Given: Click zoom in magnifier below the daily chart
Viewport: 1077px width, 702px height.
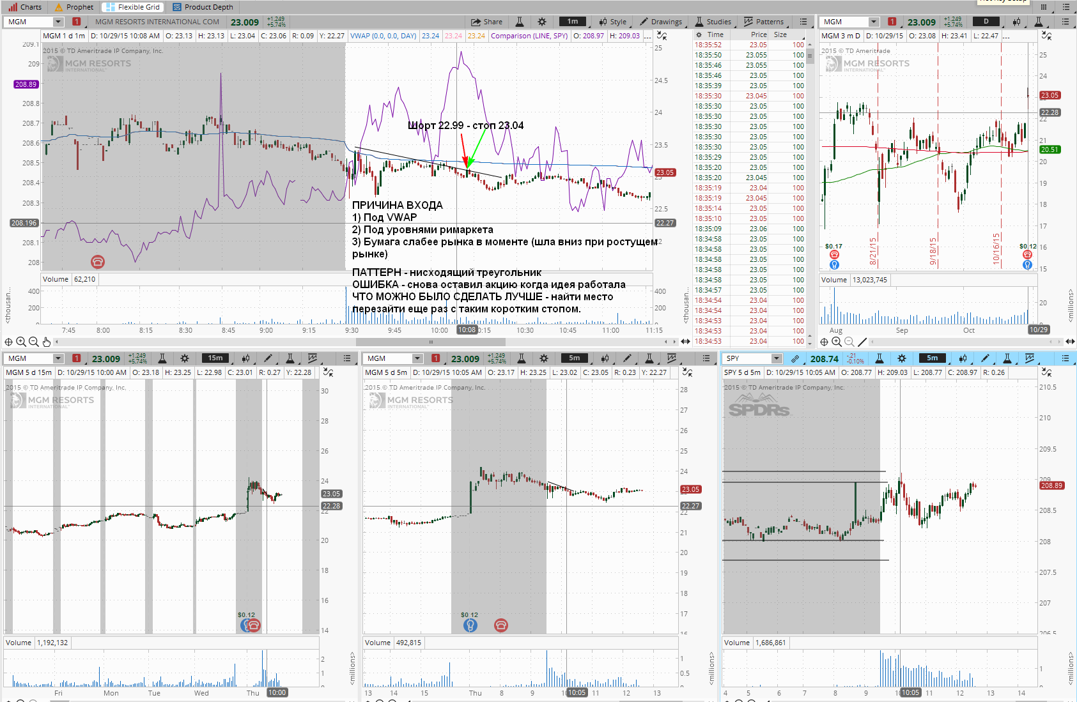Looking at the screenshot, I should tap(837, 342).
